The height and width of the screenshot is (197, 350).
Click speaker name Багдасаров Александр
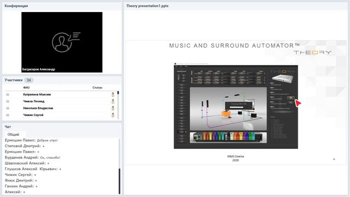coord(39,69)
